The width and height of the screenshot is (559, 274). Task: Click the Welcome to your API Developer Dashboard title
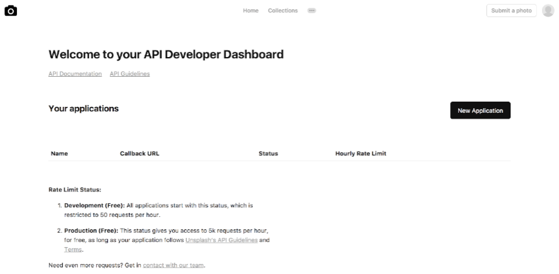click(x=166, y=54)
